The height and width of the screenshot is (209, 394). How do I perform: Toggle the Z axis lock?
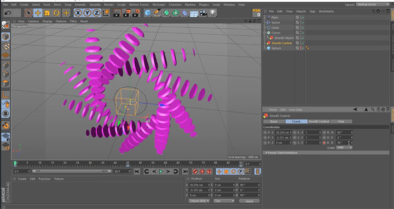(x=96, y=13)
